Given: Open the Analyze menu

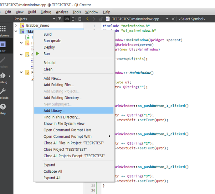Looking at the screenshot, I should pyautogui.click(x=62, y=12).
